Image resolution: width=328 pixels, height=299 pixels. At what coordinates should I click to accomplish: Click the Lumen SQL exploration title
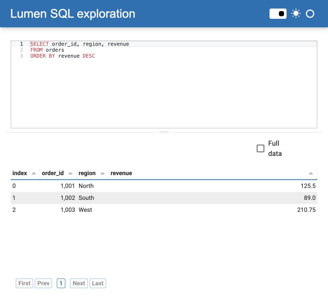pyautogui.click(x=73, y=14)
